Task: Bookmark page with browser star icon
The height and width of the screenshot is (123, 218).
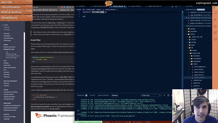Action: [x=59, y=7]
